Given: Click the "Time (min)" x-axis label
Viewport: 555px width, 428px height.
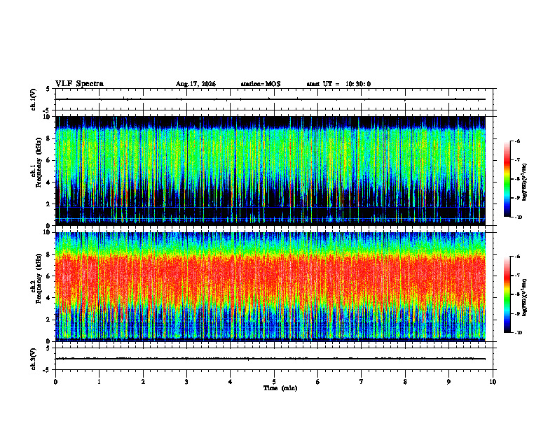Looking at the screenshot, I should pyautogui.click(x=280, y=388).
